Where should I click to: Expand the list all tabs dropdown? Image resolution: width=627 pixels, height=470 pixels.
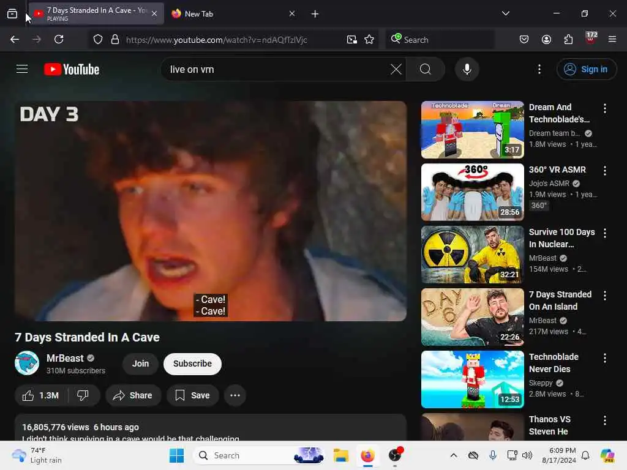click(x=505, y=13)
